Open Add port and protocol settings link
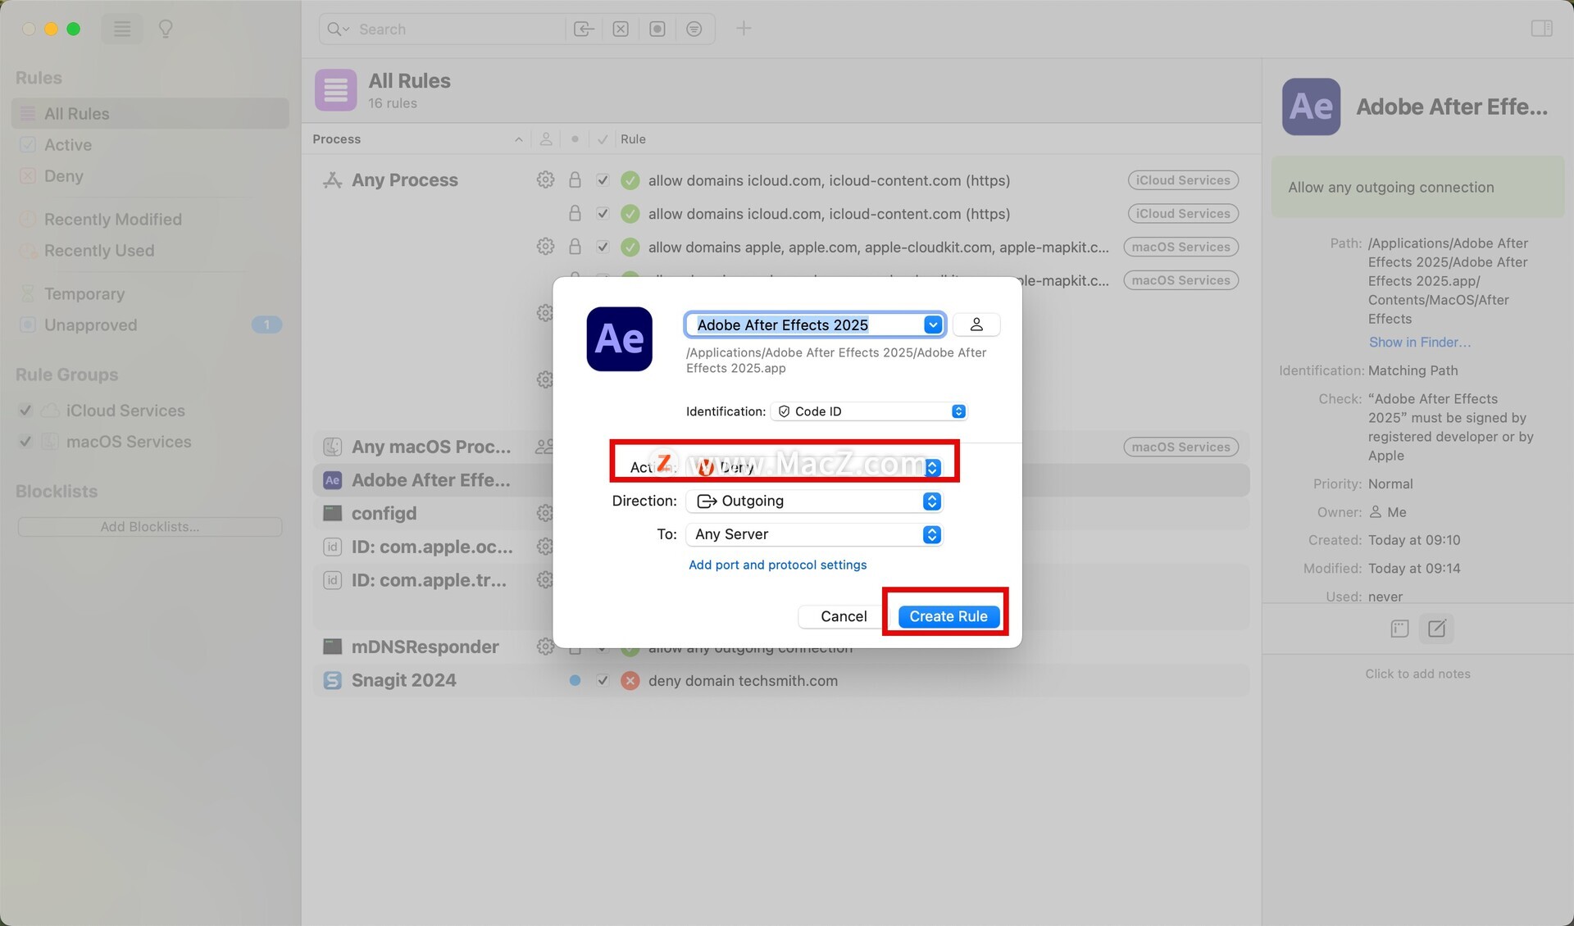Screen dimensions: 1574x926 point(777,565)
